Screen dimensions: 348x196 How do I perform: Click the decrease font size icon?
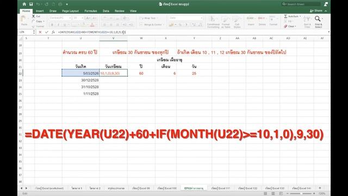click(x=94, y=18)
